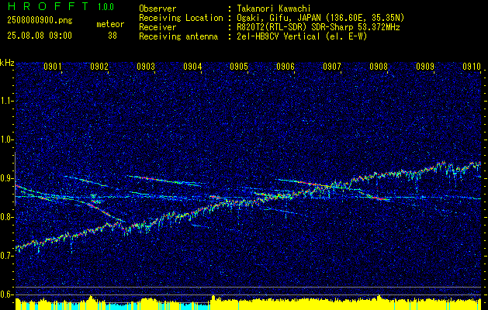The height and width of the screenshot is (310, 488).
Task: Click the 0.9 kHz axis label
Action: coord(7,178)
